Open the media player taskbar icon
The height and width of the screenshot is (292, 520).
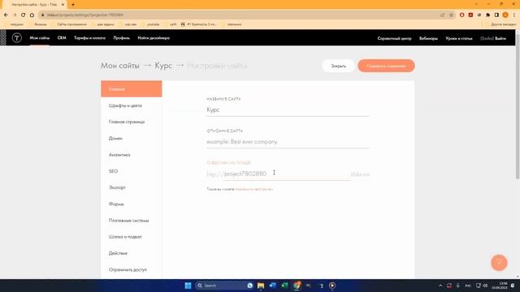point(332,286)
